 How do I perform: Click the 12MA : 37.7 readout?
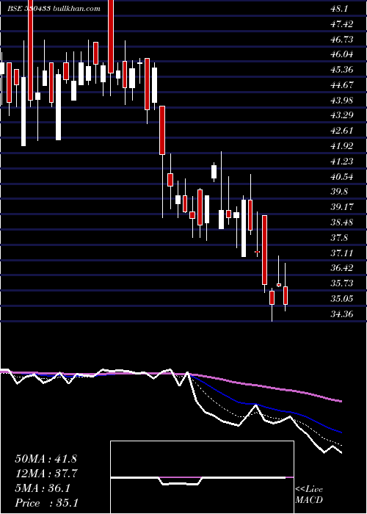coord(46,474)
